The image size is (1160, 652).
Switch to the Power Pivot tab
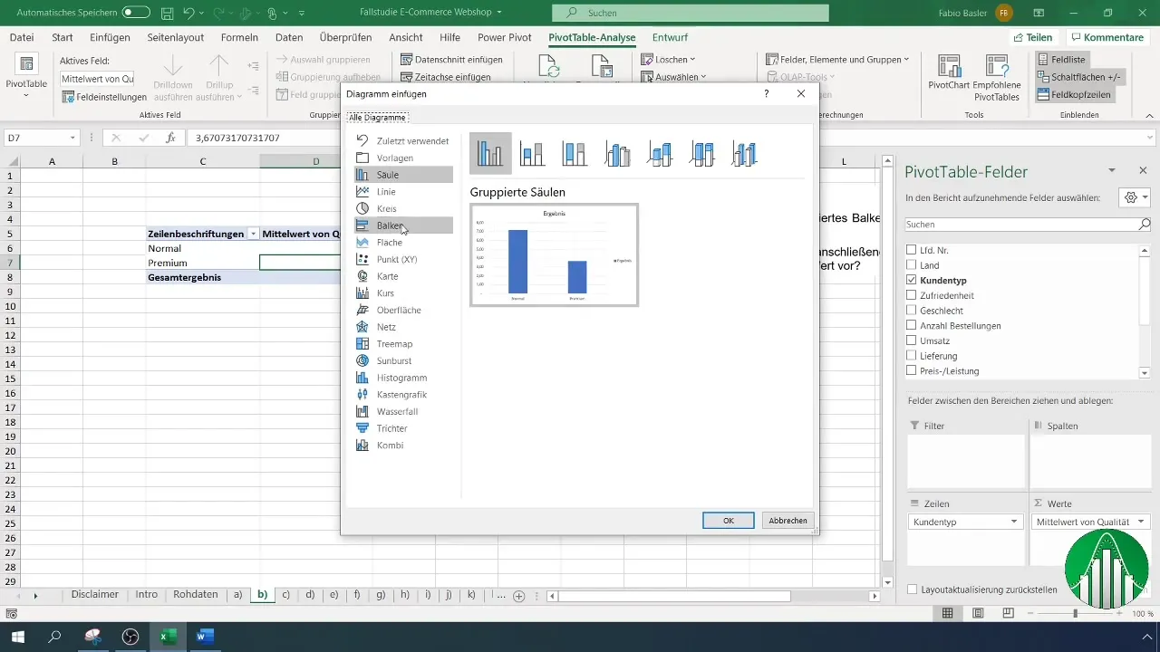504,38
